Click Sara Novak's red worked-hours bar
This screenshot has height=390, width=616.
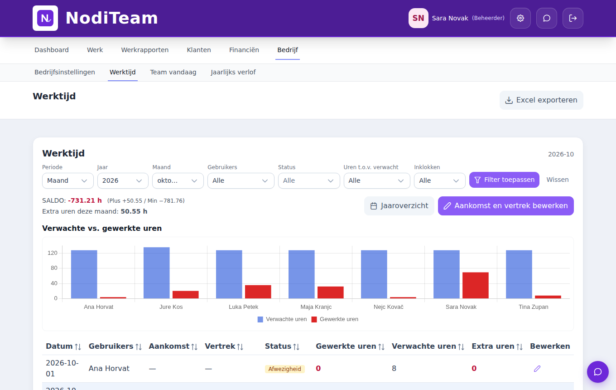coord(476,285)
